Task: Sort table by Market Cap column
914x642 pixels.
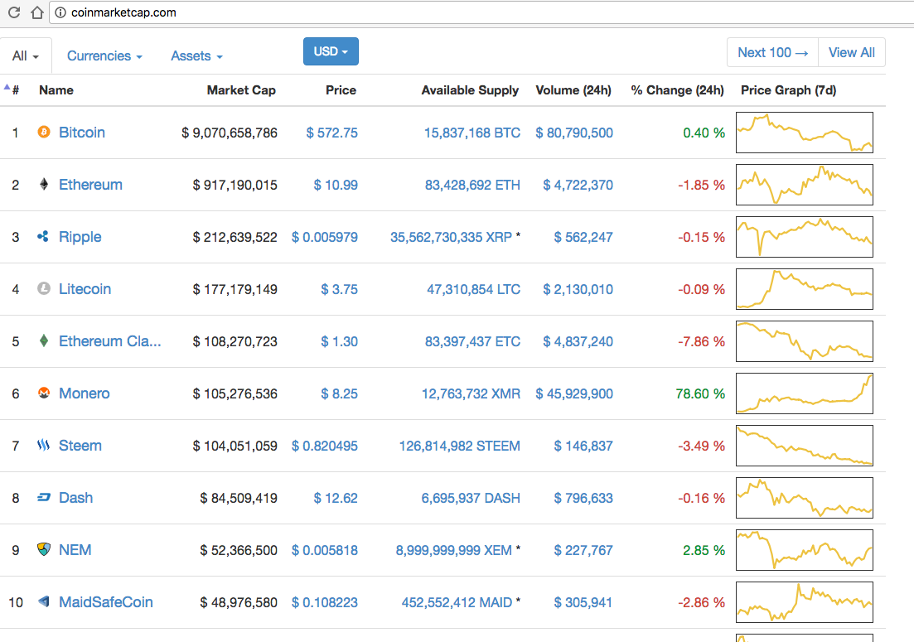Action: click(x=241, y=90)
